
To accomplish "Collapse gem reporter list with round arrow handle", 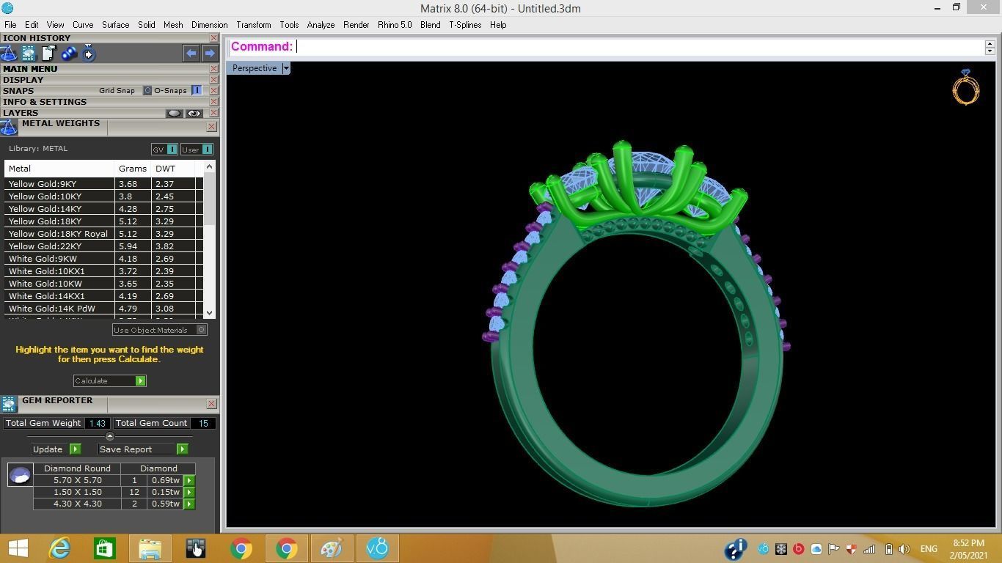I will pyautogui.click(x=110, y=436).
